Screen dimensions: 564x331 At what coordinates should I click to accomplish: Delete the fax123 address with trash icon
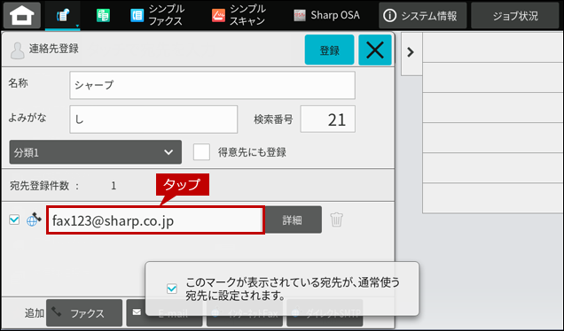click(337, 219)
